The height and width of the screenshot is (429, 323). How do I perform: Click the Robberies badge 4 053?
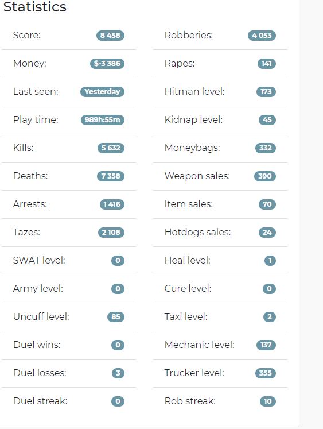[x=262, y=35]
